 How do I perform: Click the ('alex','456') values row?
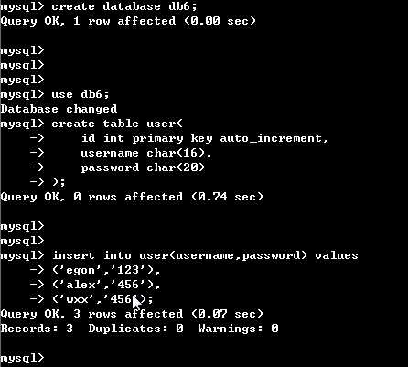click(106, 285)
